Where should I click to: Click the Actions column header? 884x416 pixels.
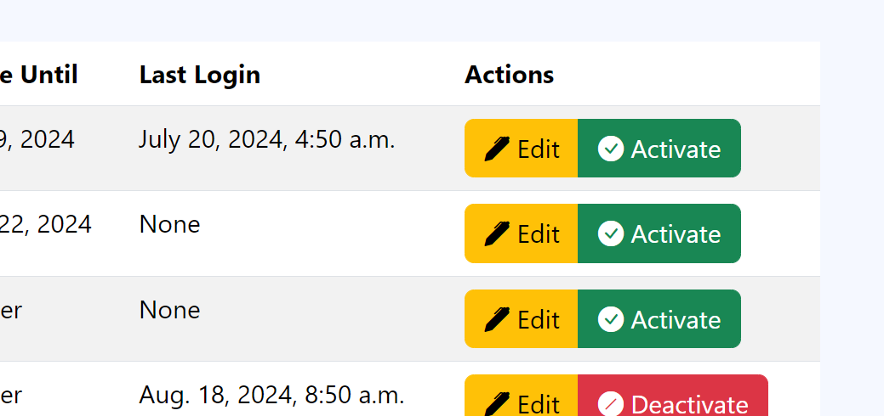click(509, 75)
